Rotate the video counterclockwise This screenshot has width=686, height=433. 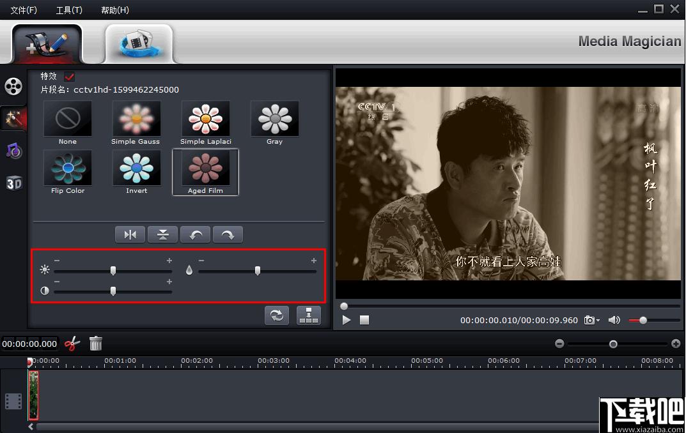tap(195, 234)
